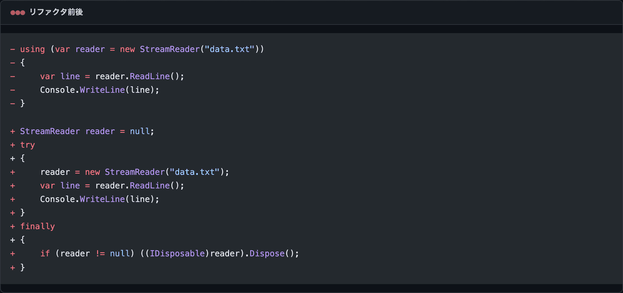Click the red window dots in the header
This screenshot has height=293, width=623.
pos(18,12)
